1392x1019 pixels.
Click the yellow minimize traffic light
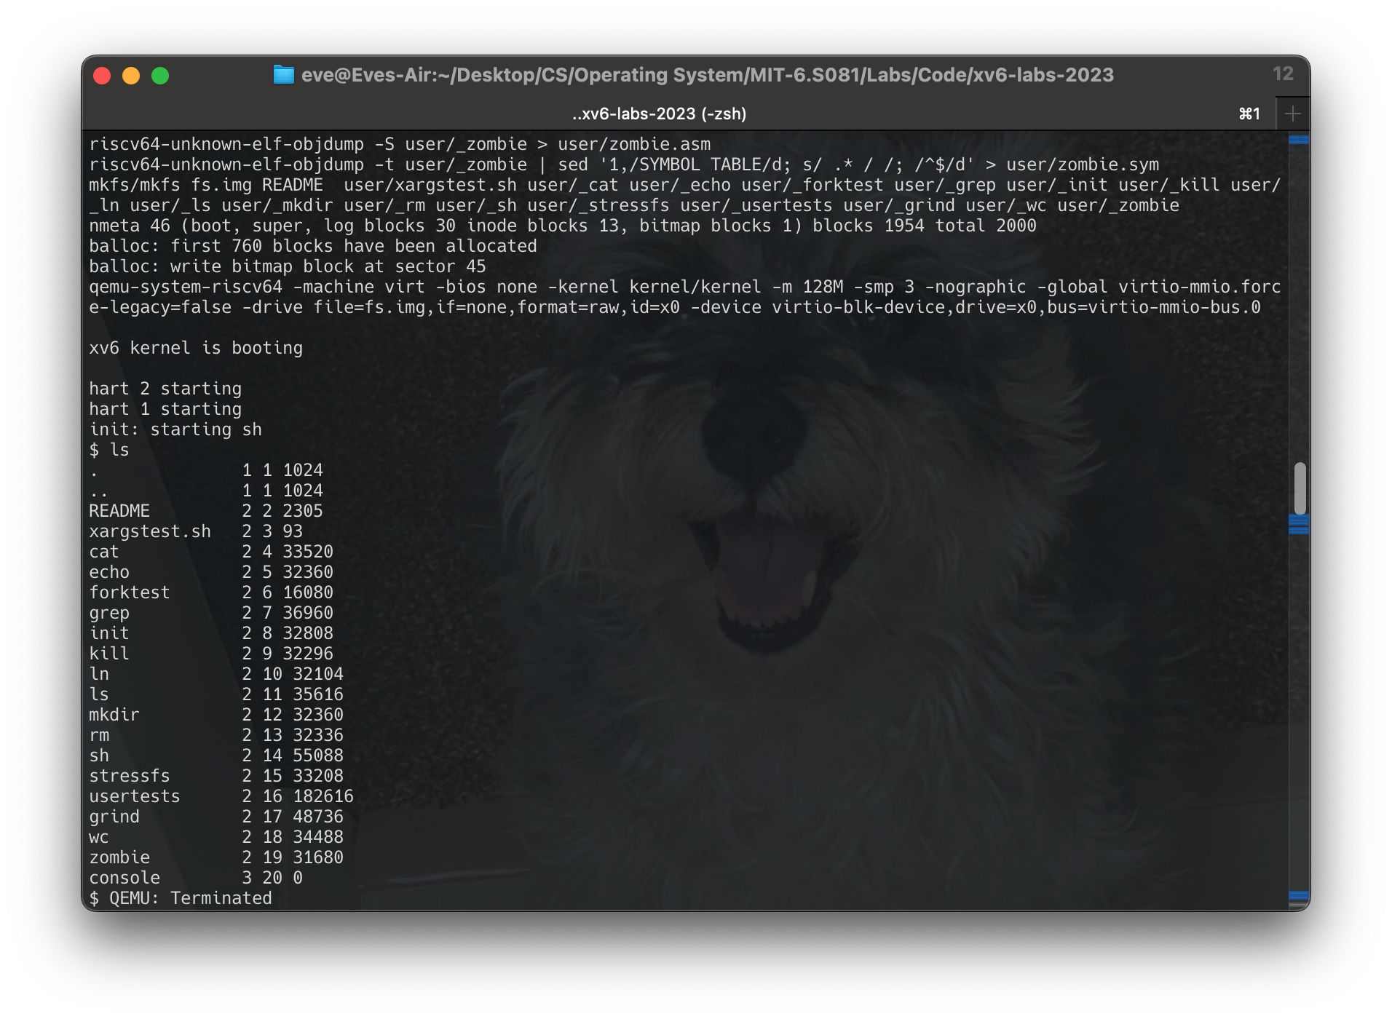[x=130, y=75]
